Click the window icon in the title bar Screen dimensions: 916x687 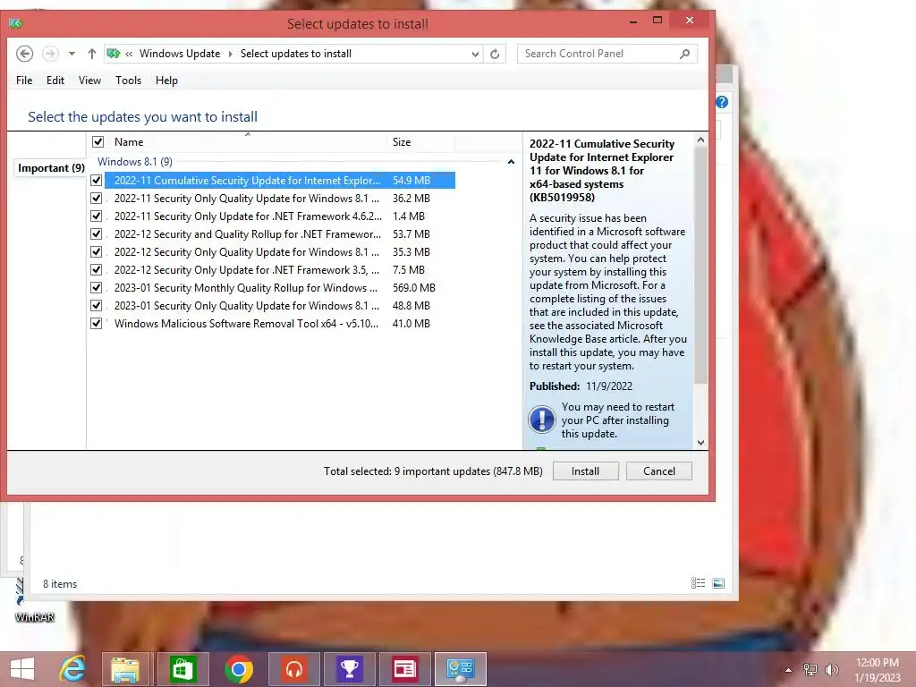point(16,24)
